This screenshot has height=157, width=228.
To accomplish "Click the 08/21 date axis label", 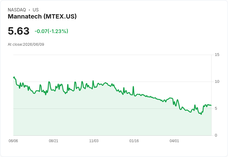I will tap(54, 141).
